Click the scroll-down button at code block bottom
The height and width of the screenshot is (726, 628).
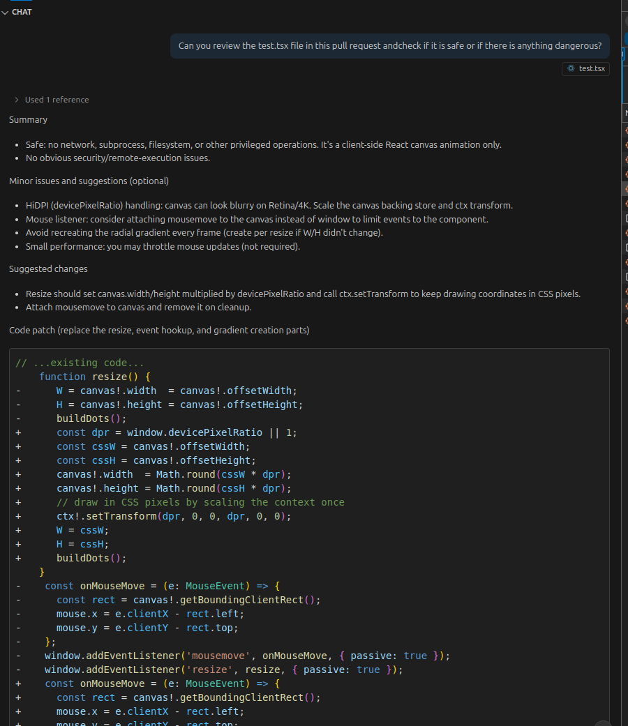(603, 723)
